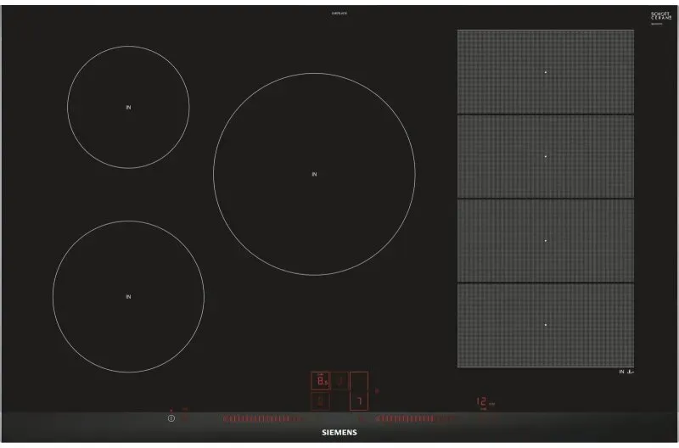Viewport: 679px width, 448px height.
Task: Toggle the lower-left zone indicator box
Action: (321, 400)
